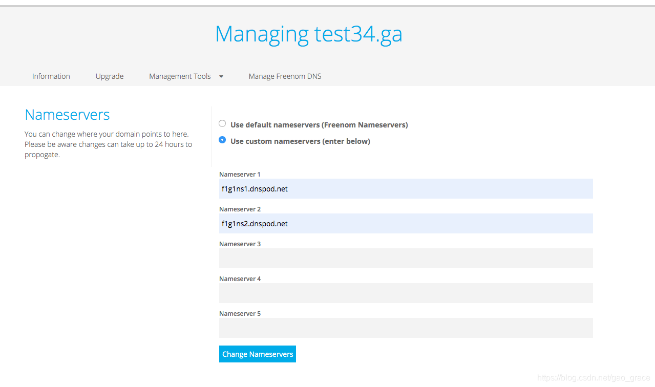Focus the empty Nameserver 3 field
The image size is (655, 387).
pos(406,259)
